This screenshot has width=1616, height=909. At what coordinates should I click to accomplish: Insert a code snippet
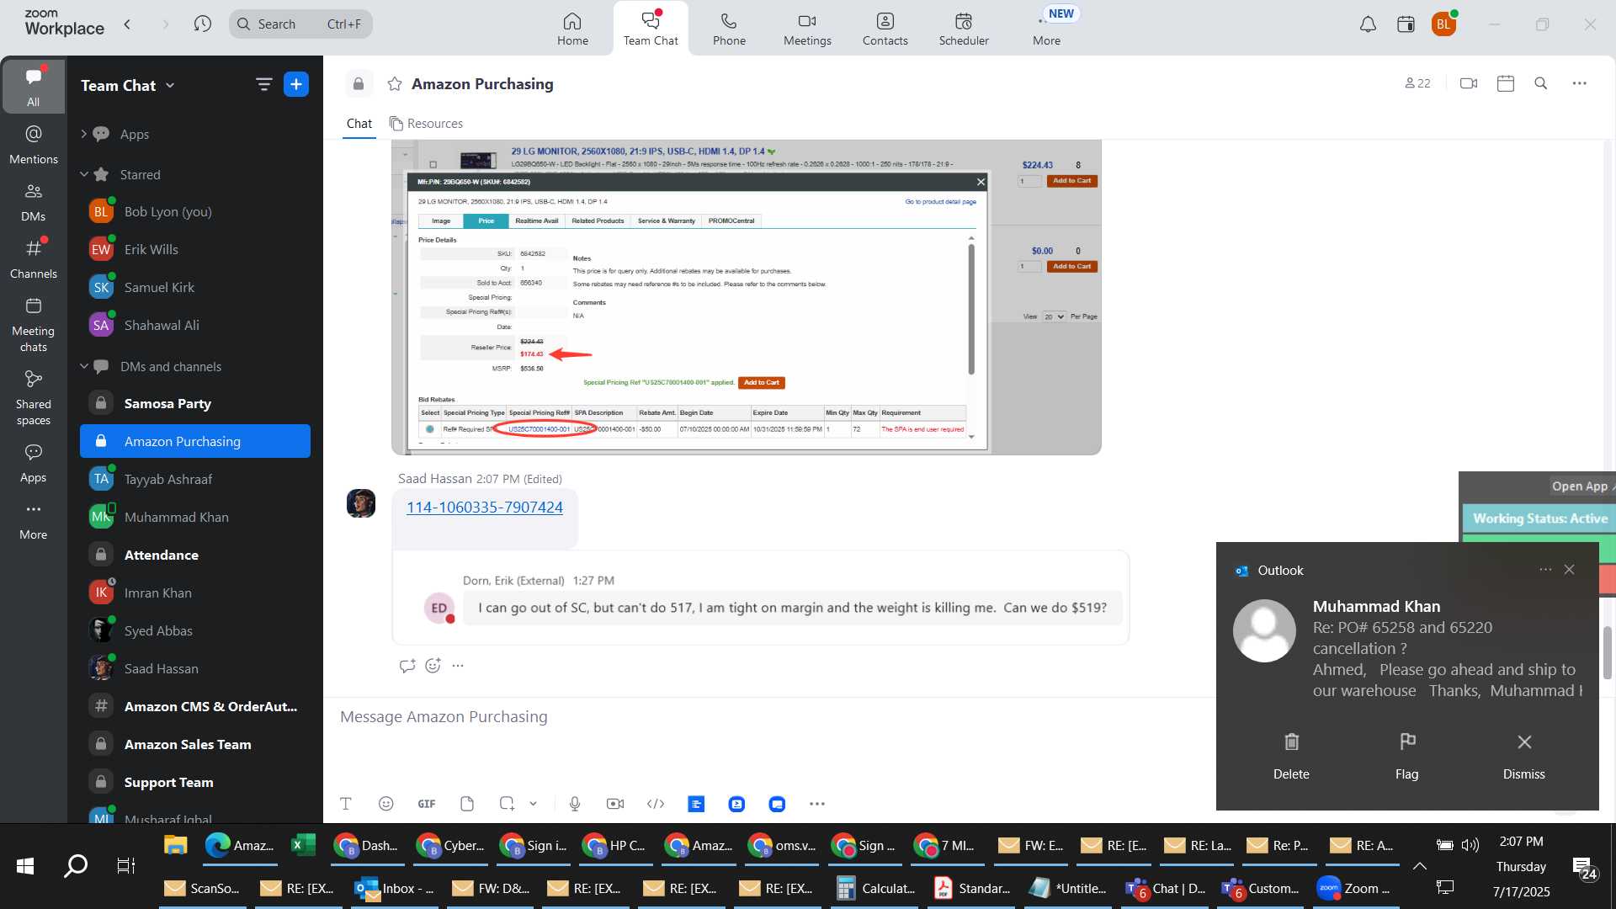pyautogui.click(x=656, y=804)
